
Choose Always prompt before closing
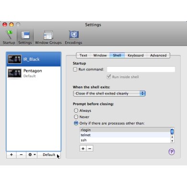coord(76,110)
